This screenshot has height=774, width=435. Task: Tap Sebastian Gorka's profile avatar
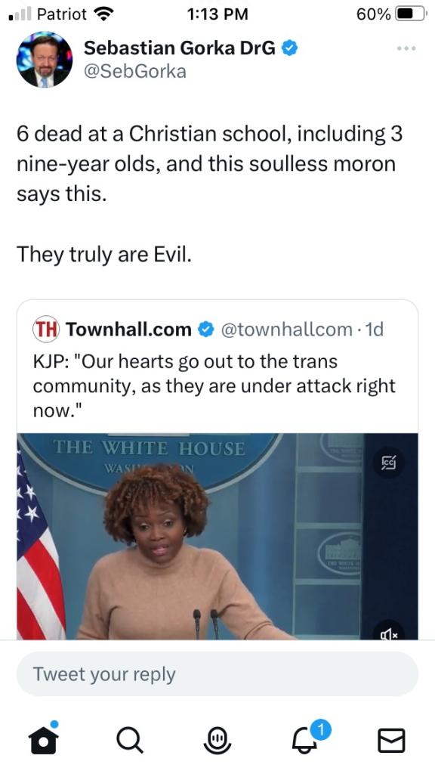45,59
